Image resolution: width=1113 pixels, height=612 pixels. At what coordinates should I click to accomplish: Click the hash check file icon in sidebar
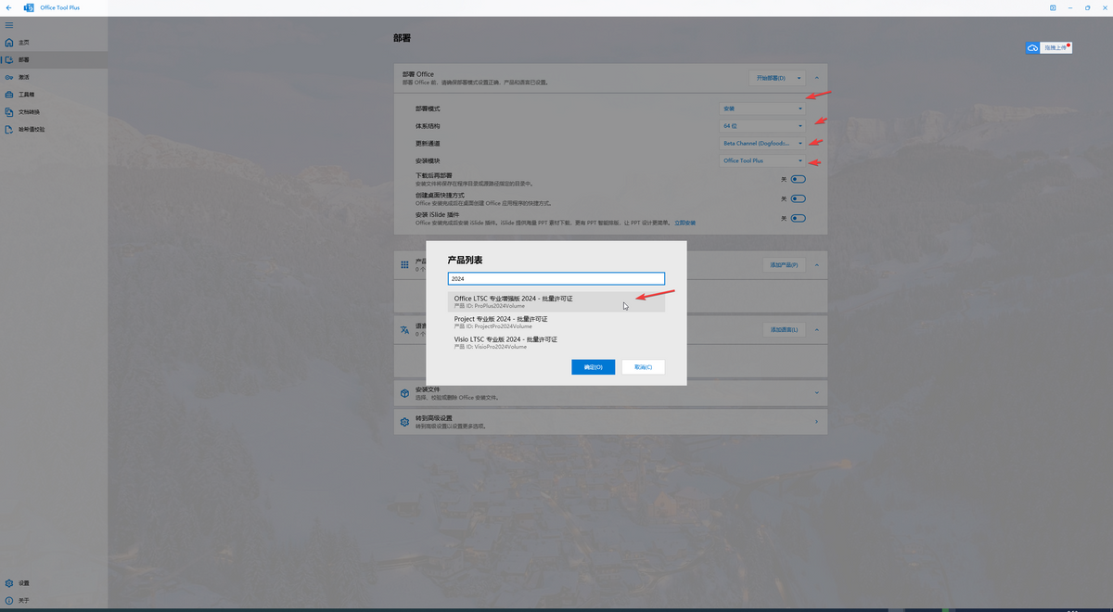tap(9, 129)
